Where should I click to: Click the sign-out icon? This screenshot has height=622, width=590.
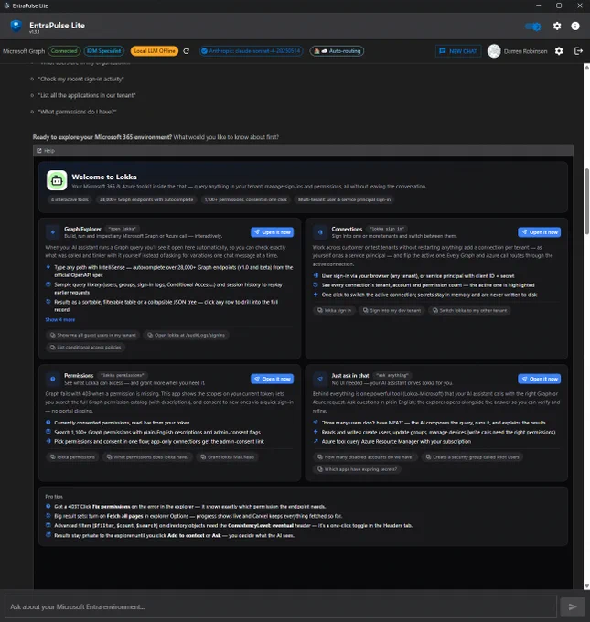pyautogui.click(x=578, y=51)
